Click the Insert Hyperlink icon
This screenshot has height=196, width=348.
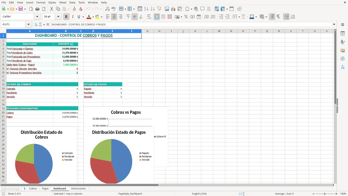pos(196,9)
